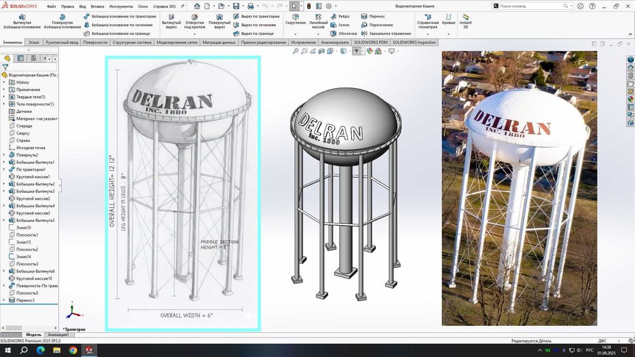Activate the Select cursor tool

click(295, 6)
